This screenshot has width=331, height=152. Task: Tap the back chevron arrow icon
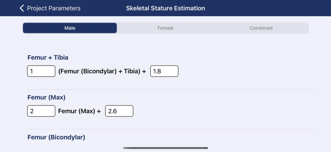point(22,8)
